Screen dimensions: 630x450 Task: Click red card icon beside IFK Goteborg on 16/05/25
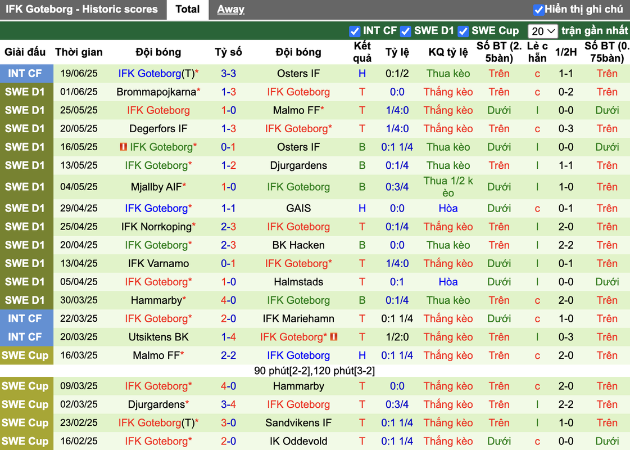(123, 147)
